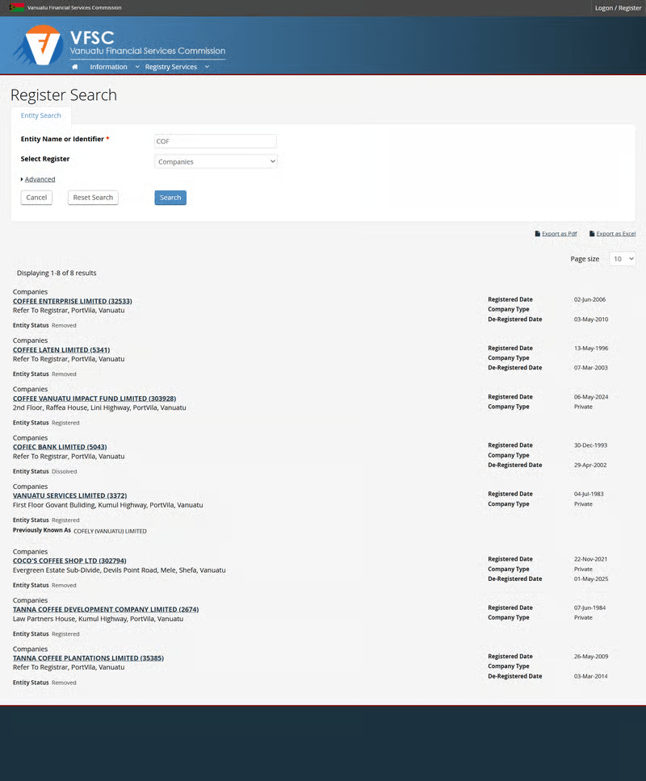Click the Cancel button

point(36,198)
